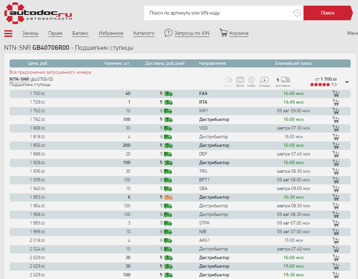
Task: Focus the article or VIN search field
Action: pyautogui.click(x=218, y=13)
